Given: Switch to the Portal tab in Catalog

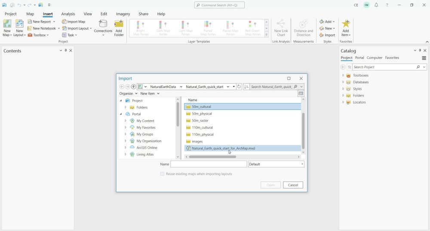Looking at the screenshot, I should coord(359,58).
